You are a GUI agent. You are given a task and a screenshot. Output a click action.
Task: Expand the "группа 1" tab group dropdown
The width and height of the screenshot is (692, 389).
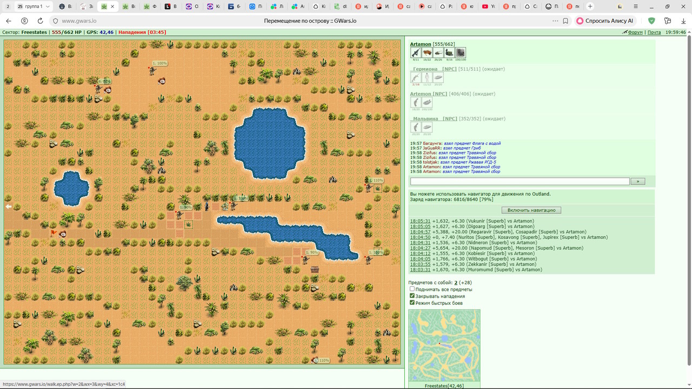(48, 6)
